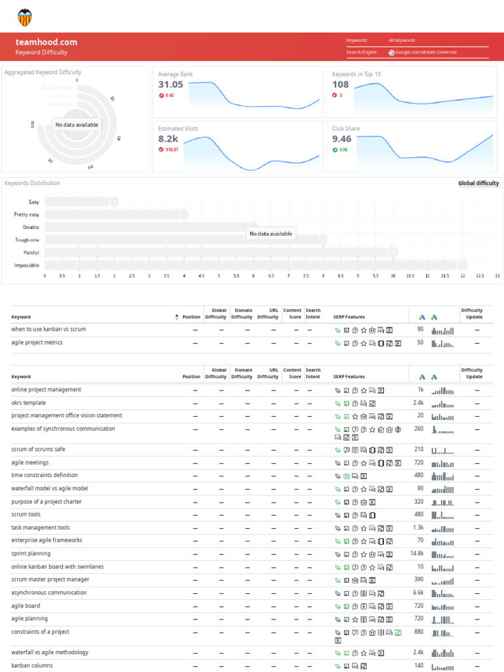
Task: Select the Global difficulty tab in Keywords Distribution
Action: (x=478, y=184)
